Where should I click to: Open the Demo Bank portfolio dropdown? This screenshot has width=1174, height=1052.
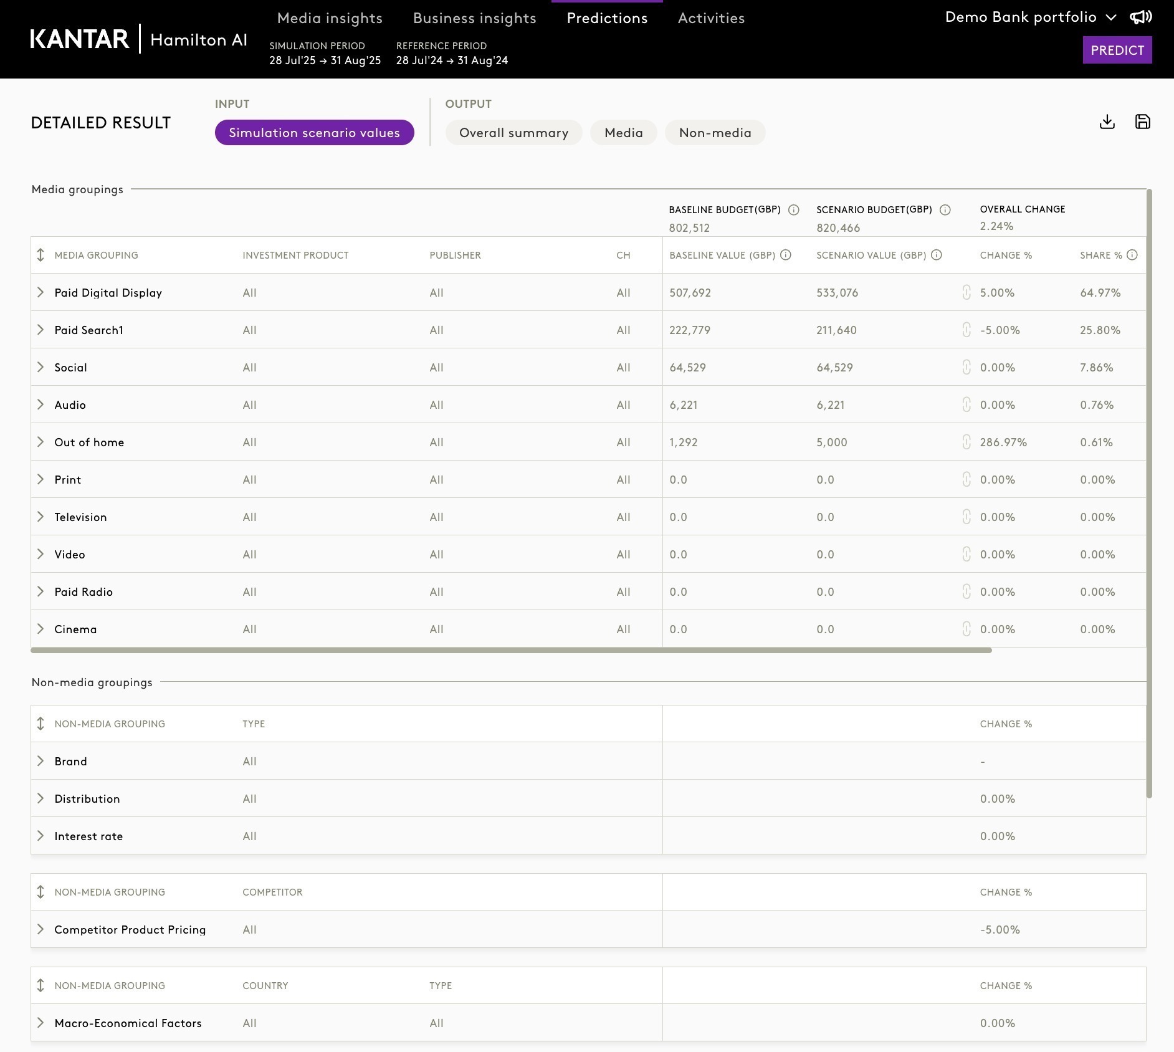[x=1031, y=17]
